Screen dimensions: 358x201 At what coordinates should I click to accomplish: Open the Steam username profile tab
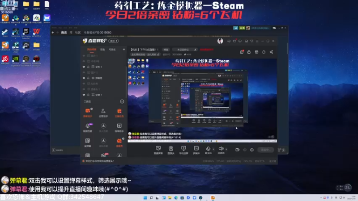[x=98, y=33]
